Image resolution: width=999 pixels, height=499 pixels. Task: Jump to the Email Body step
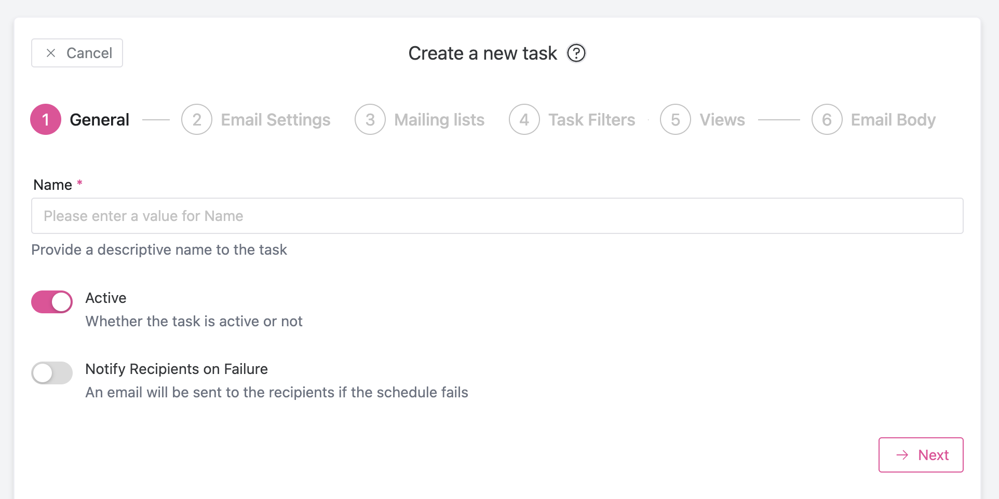[893, 120]
